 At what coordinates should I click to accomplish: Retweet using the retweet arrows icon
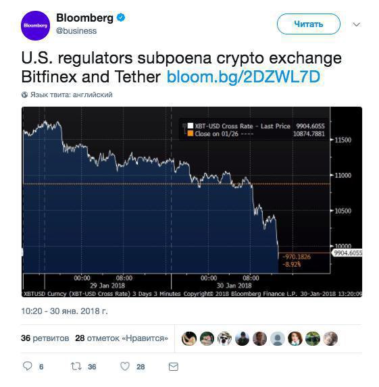click(76, 366)
